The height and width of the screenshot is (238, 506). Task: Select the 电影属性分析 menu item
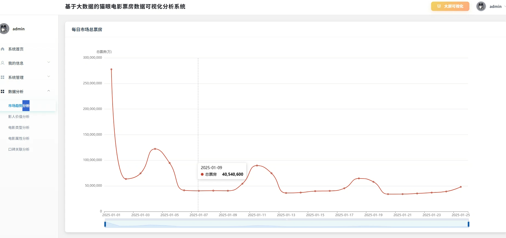pyautogui.click(x=19, y=139)
